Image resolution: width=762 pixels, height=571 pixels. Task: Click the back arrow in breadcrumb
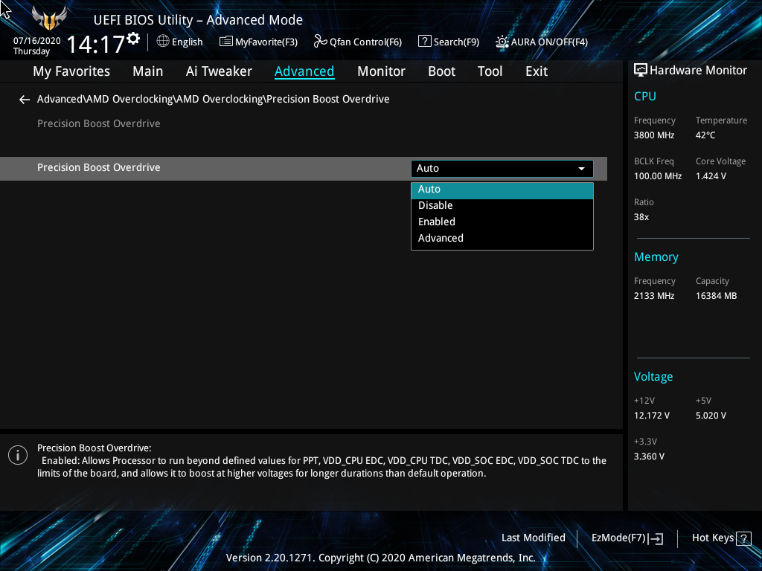25,100
